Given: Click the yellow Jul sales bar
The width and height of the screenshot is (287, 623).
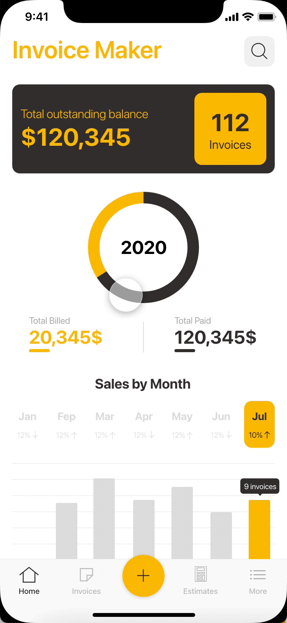Looking at the screenshot, I should 259,529.
